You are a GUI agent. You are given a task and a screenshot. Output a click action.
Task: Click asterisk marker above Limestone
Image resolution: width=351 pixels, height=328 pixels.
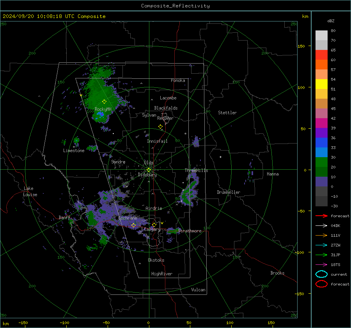74,147
